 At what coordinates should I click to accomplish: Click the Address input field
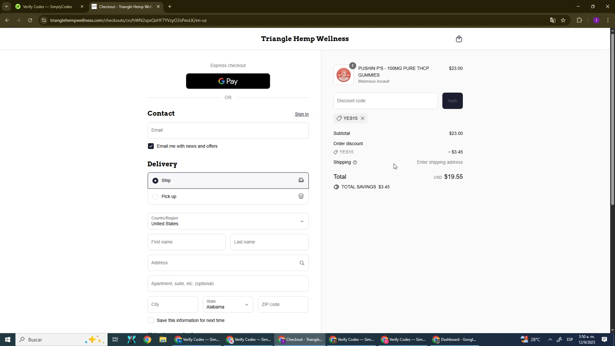point(228,263)
